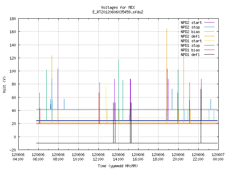Viewport: 225px width, 169px height.
Task: Click the x-axis tick label 120606 10:00
Action: tap(78, 157)
